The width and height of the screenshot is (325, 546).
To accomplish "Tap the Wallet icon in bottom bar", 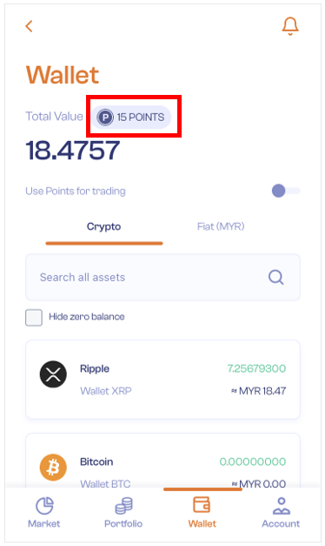I will click(x=202, y=504).
